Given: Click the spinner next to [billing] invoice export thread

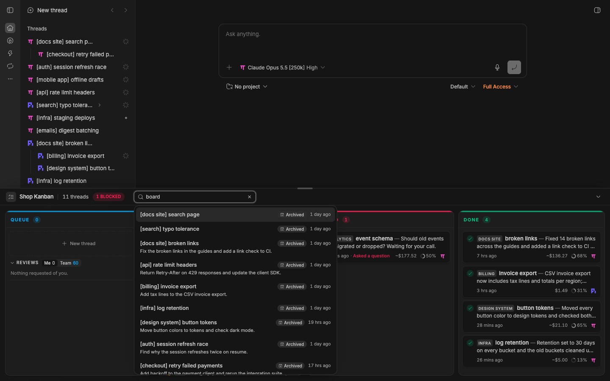Looking at the screenshot, I should coord(126,156).
